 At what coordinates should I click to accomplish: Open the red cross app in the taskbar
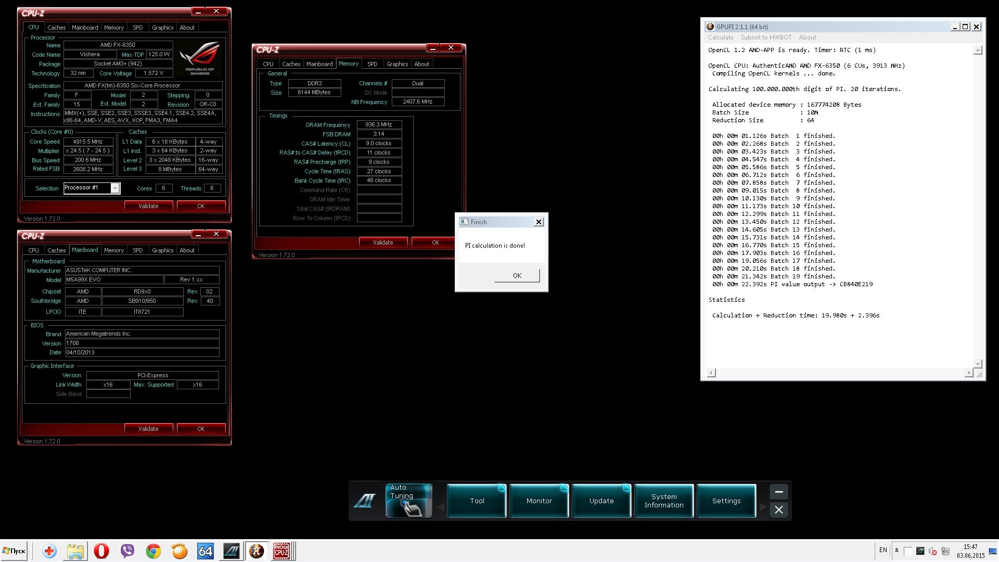click(x=49, y=551)
